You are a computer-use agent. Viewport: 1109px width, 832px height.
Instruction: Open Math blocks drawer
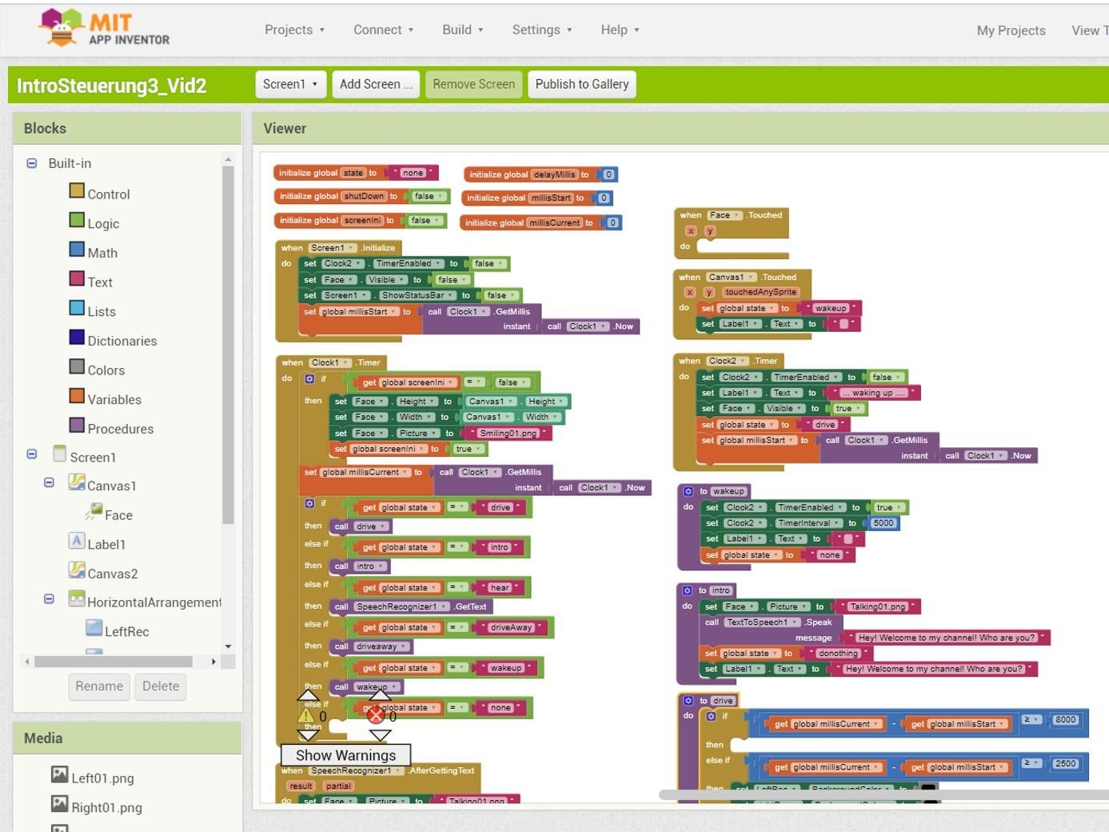click(102, 253)
